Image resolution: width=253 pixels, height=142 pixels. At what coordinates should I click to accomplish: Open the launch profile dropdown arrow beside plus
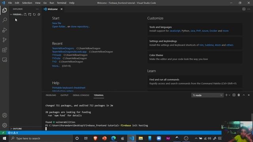(x=229, y=95)
